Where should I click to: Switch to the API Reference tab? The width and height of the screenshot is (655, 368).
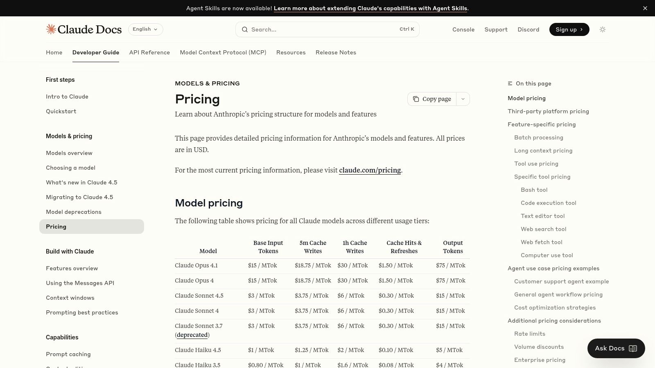[149, 52]
